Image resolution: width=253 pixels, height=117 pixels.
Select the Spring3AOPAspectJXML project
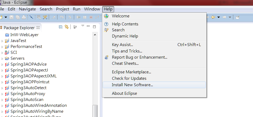pyautogui.click(x=33, y=76)
